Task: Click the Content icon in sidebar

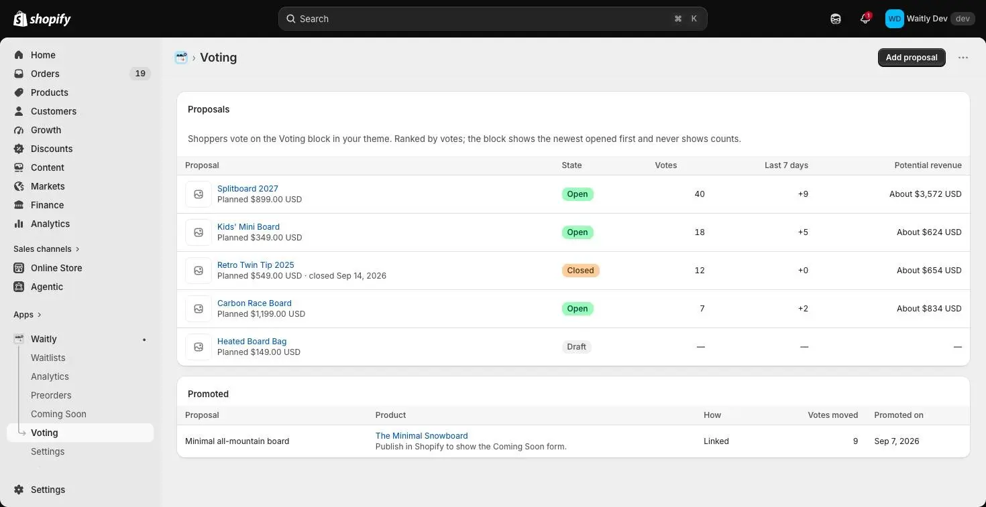Action: [19, 167]
